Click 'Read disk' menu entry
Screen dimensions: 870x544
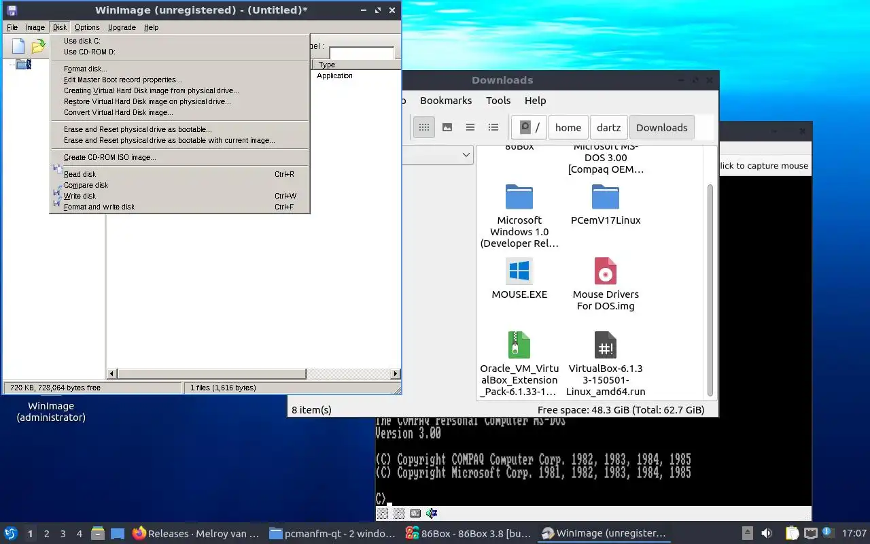pos(179,174)
